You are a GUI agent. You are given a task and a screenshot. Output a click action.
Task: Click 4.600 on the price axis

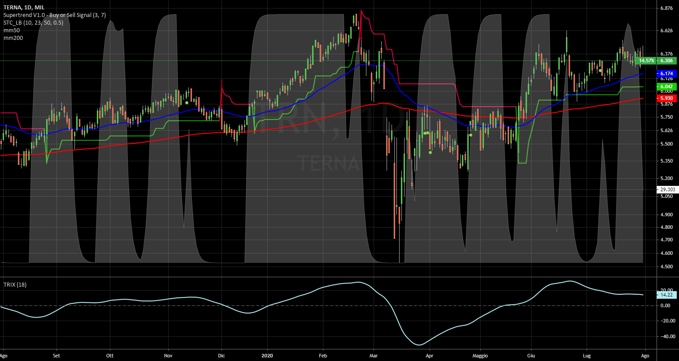(x=666, y=253)
